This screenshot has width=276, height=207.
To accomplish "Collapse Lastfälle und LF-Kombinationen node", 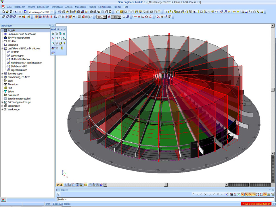I will pos(2,49).
